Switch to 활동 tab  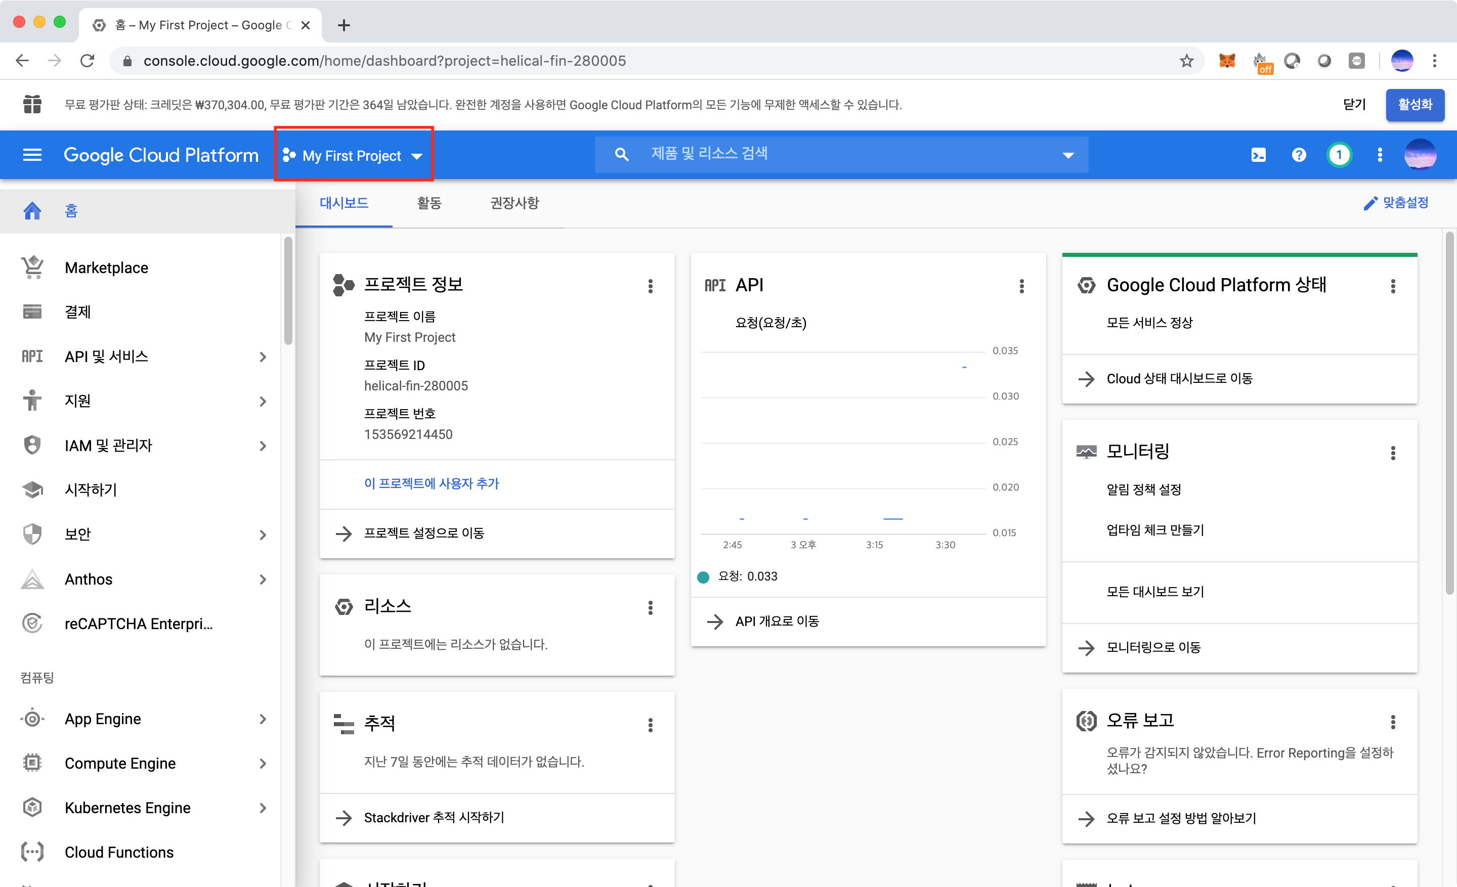[428, 203]
